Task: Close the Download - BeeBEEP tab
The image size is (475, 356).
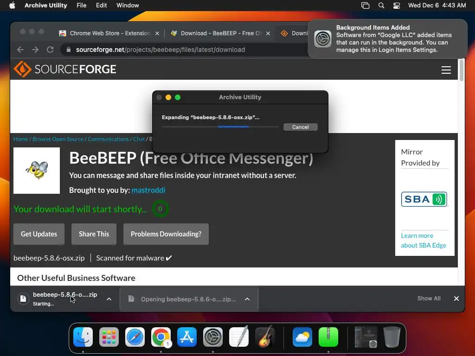Action: [x=268, y=33]
